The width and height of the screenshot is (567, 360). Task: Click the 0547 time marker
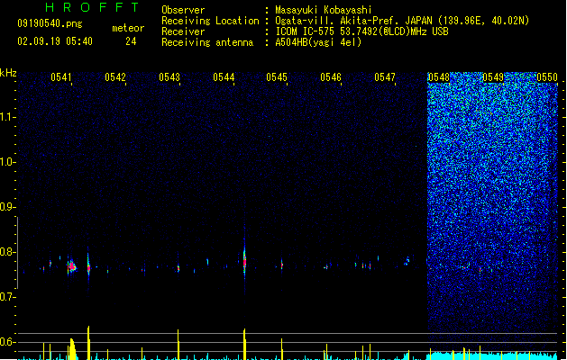point(385,77)
